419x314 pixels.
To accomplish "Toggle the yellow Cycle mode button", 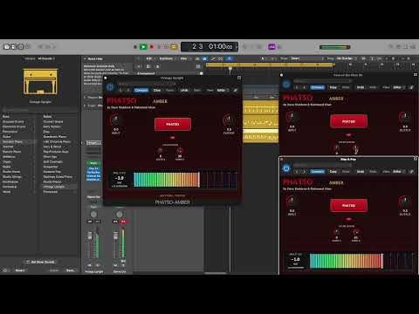I will (174, 46).
